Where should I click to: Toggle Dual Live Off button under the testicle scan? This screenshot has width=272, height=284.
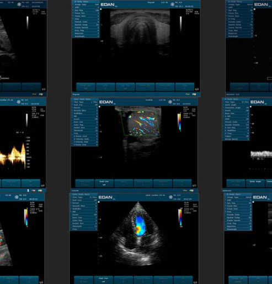point(104,183)
